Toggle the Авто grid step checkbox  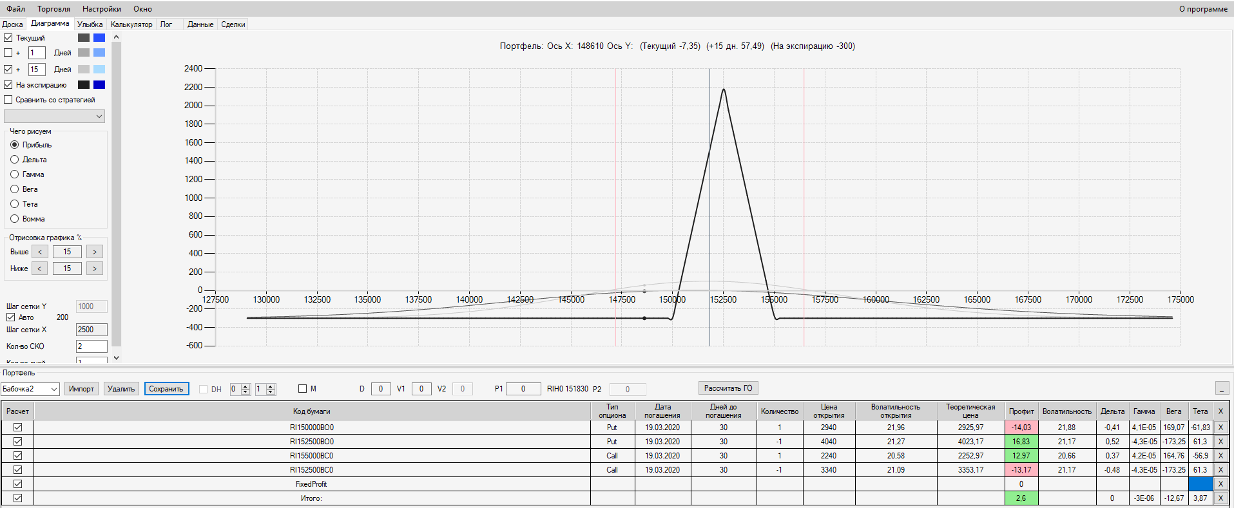[11, 317]
